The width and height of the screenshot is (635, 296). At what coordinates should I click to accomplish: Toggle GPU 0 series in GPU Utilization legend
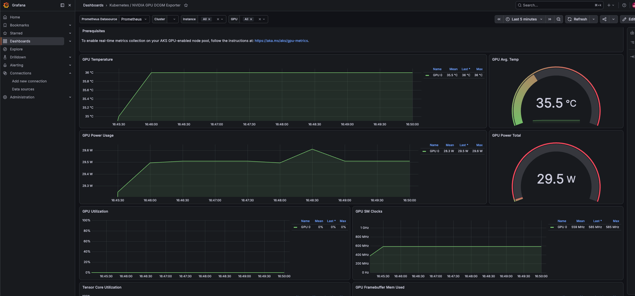click(306, 227)
